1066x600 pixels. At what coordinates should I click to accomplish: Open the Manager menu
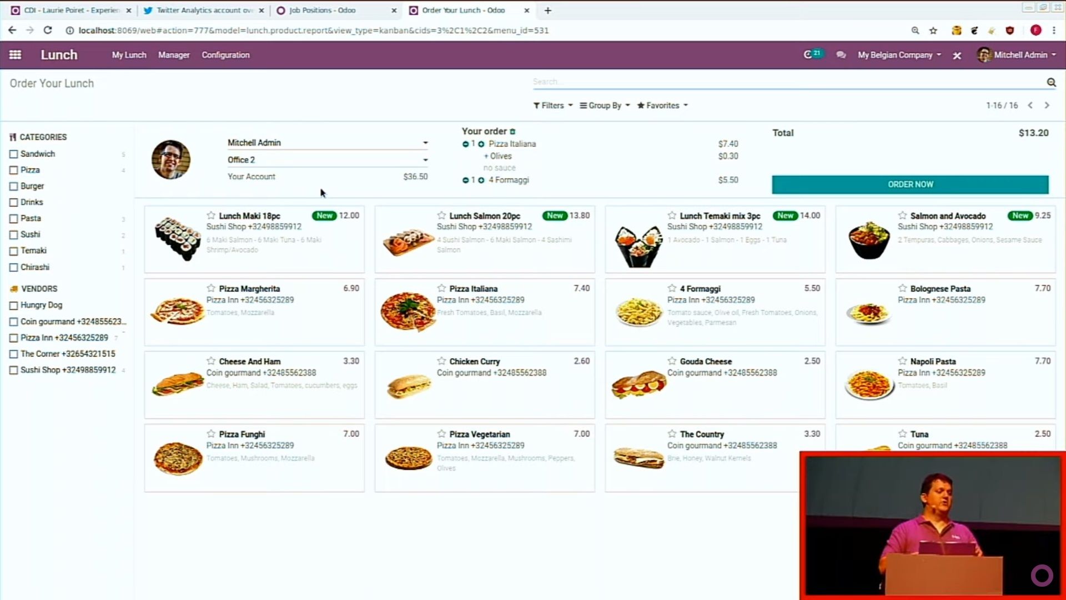[x=173, y=55]
